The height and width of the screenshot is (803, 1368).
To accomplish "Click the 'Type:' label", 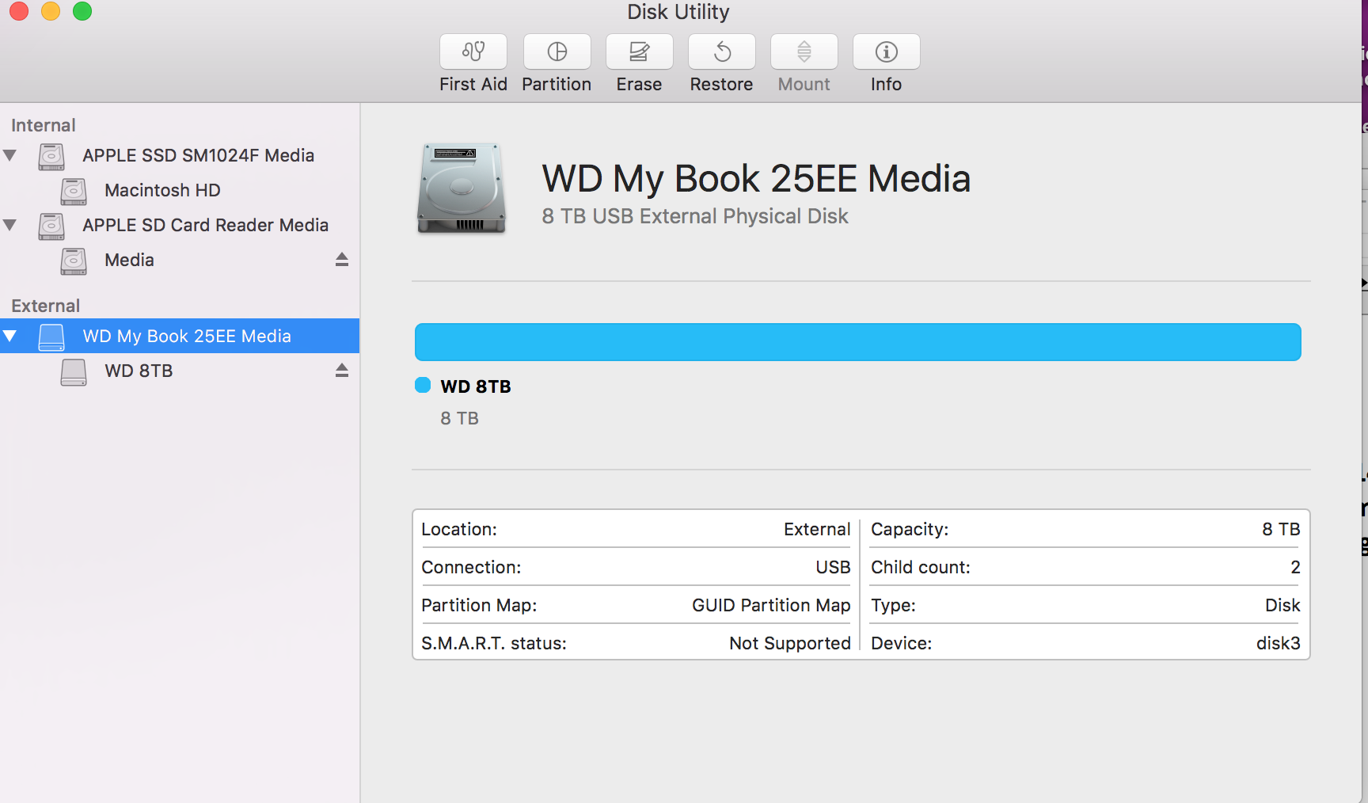I will 893,605.
